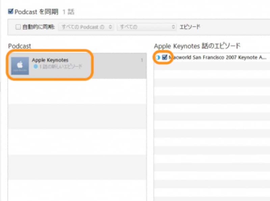Click the blue new-episode dot under Apple Keynotes
270x201 pixels.
(x=36, y=66)
